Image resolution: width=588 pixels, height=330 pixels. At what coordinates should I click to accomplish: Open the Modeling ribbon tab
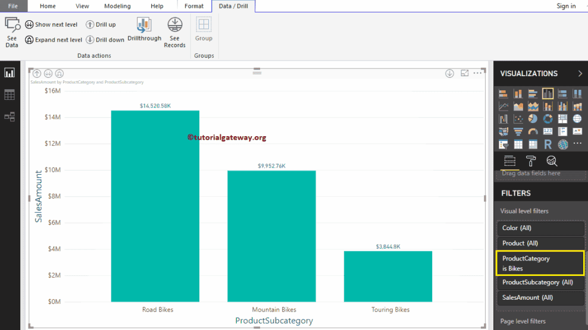tap(117, 6)
